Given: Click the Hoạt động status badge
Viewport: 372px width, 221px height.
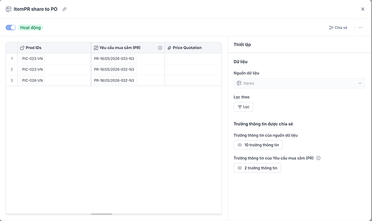Looking at the screenshot, I should (x=30, y=27).
